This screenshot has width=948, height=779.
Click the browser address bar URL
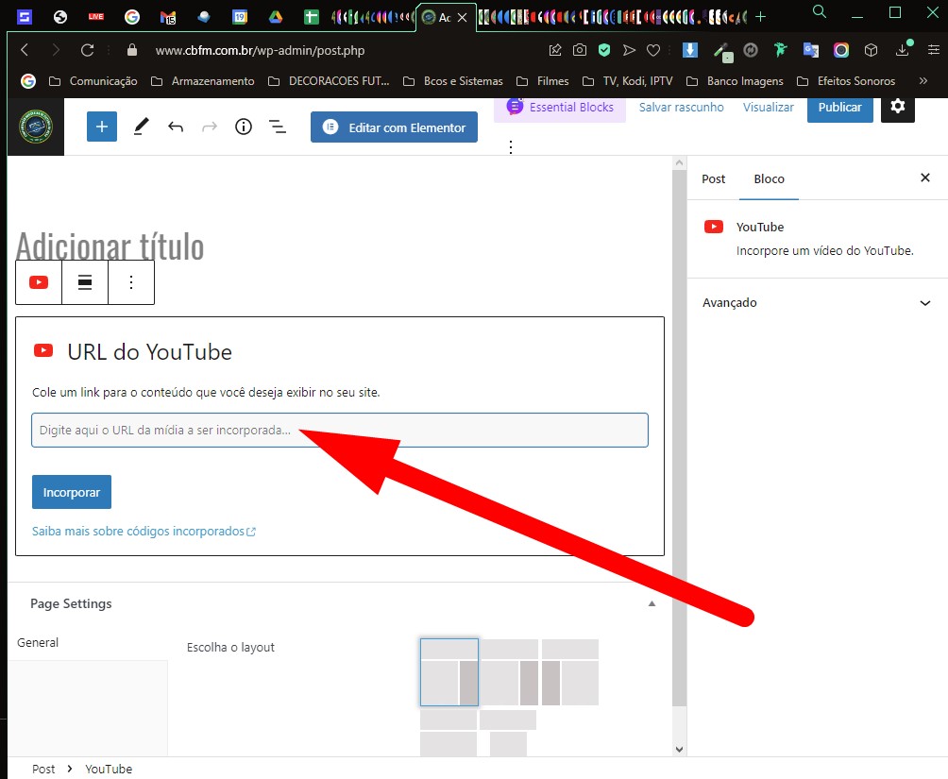tap(260, 50)
